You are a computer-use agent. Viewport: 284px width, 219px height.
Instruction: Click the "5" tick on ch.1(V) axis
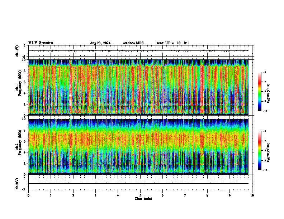(24, 45)
